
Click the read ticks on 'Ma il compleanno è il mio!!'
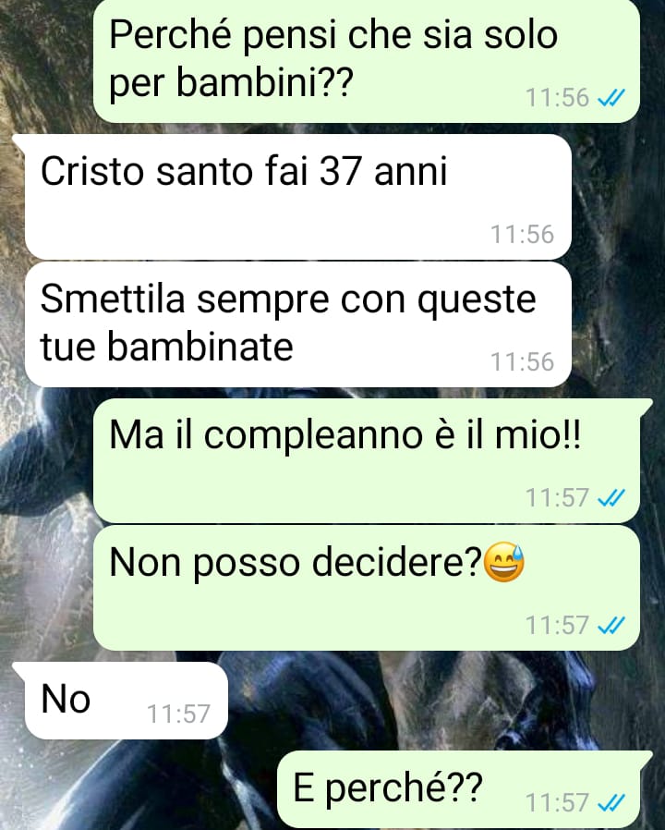[x=611, y=497]
